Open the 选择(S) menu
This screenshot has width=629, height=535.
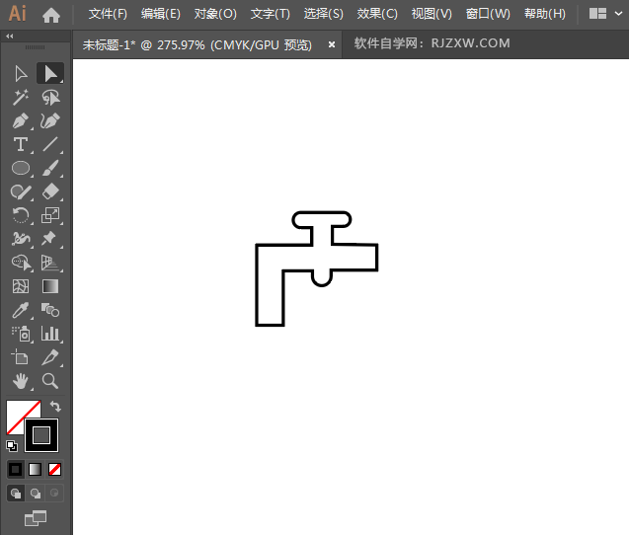(323, 14)
